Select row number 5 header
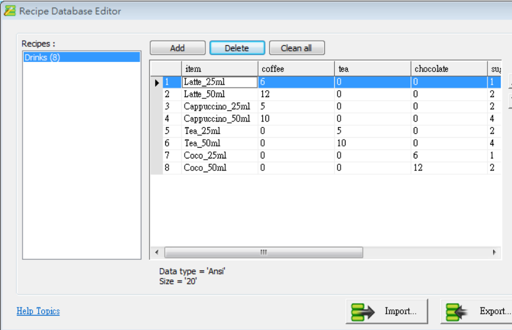 pyautogui.click(x=172, y=131)
